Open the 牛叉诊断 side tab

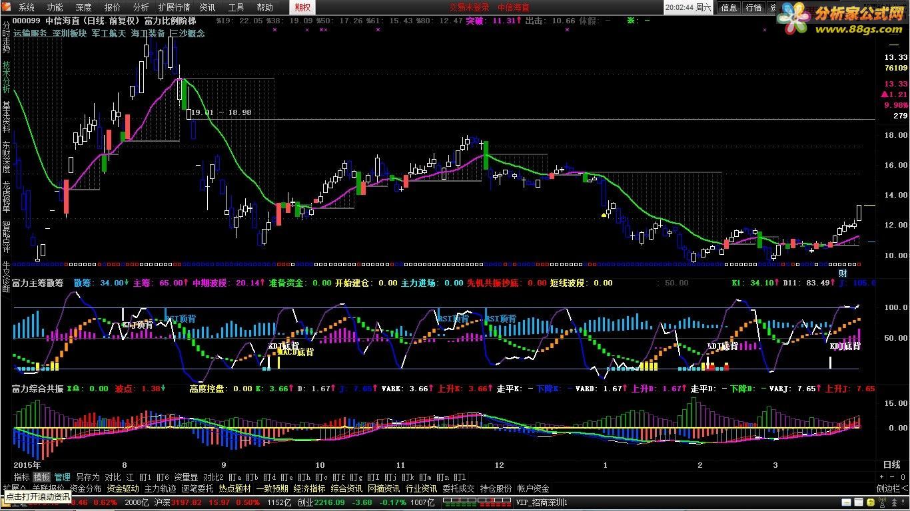pyautogui.click(x=6, y=277)
